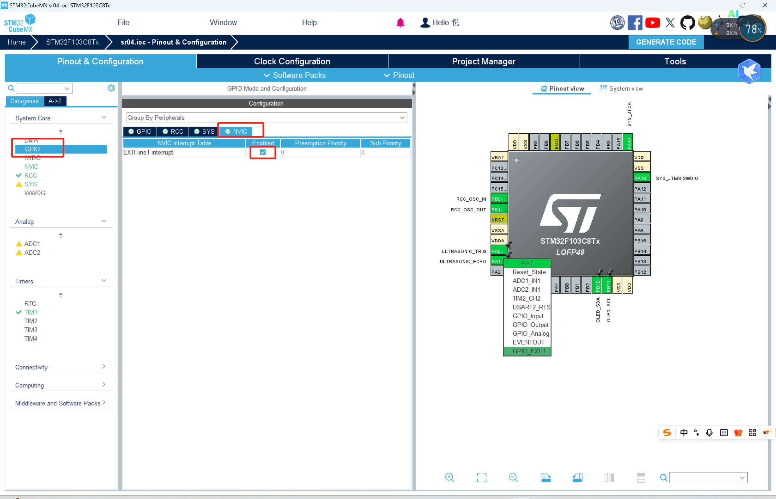Image resolution: width=776 pixels, height=499 pixels.
Task: Switch to Clock Configuration tab
Action: pyautogui.click(x=292, y=61)
